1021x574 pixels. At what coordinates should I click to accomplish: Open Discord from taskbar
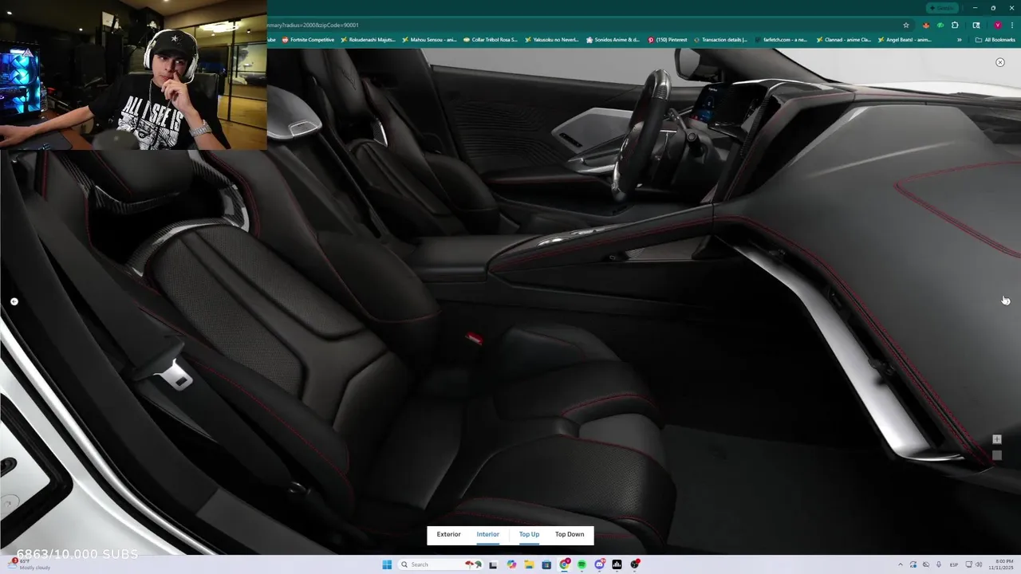tap(599, 564)
